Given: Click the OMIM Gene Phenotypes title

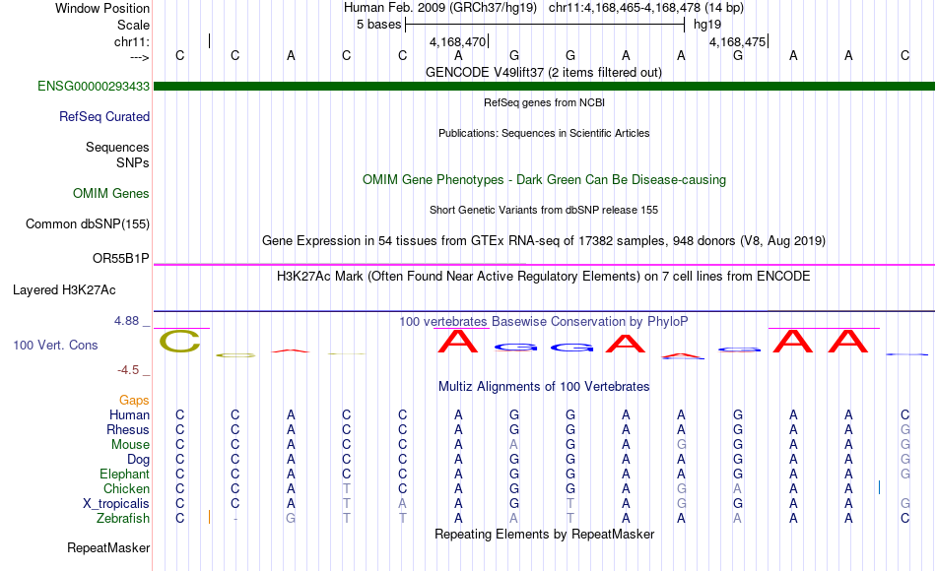Looking at the screenshot, I should pyautogui.click(x=544, y=179).
